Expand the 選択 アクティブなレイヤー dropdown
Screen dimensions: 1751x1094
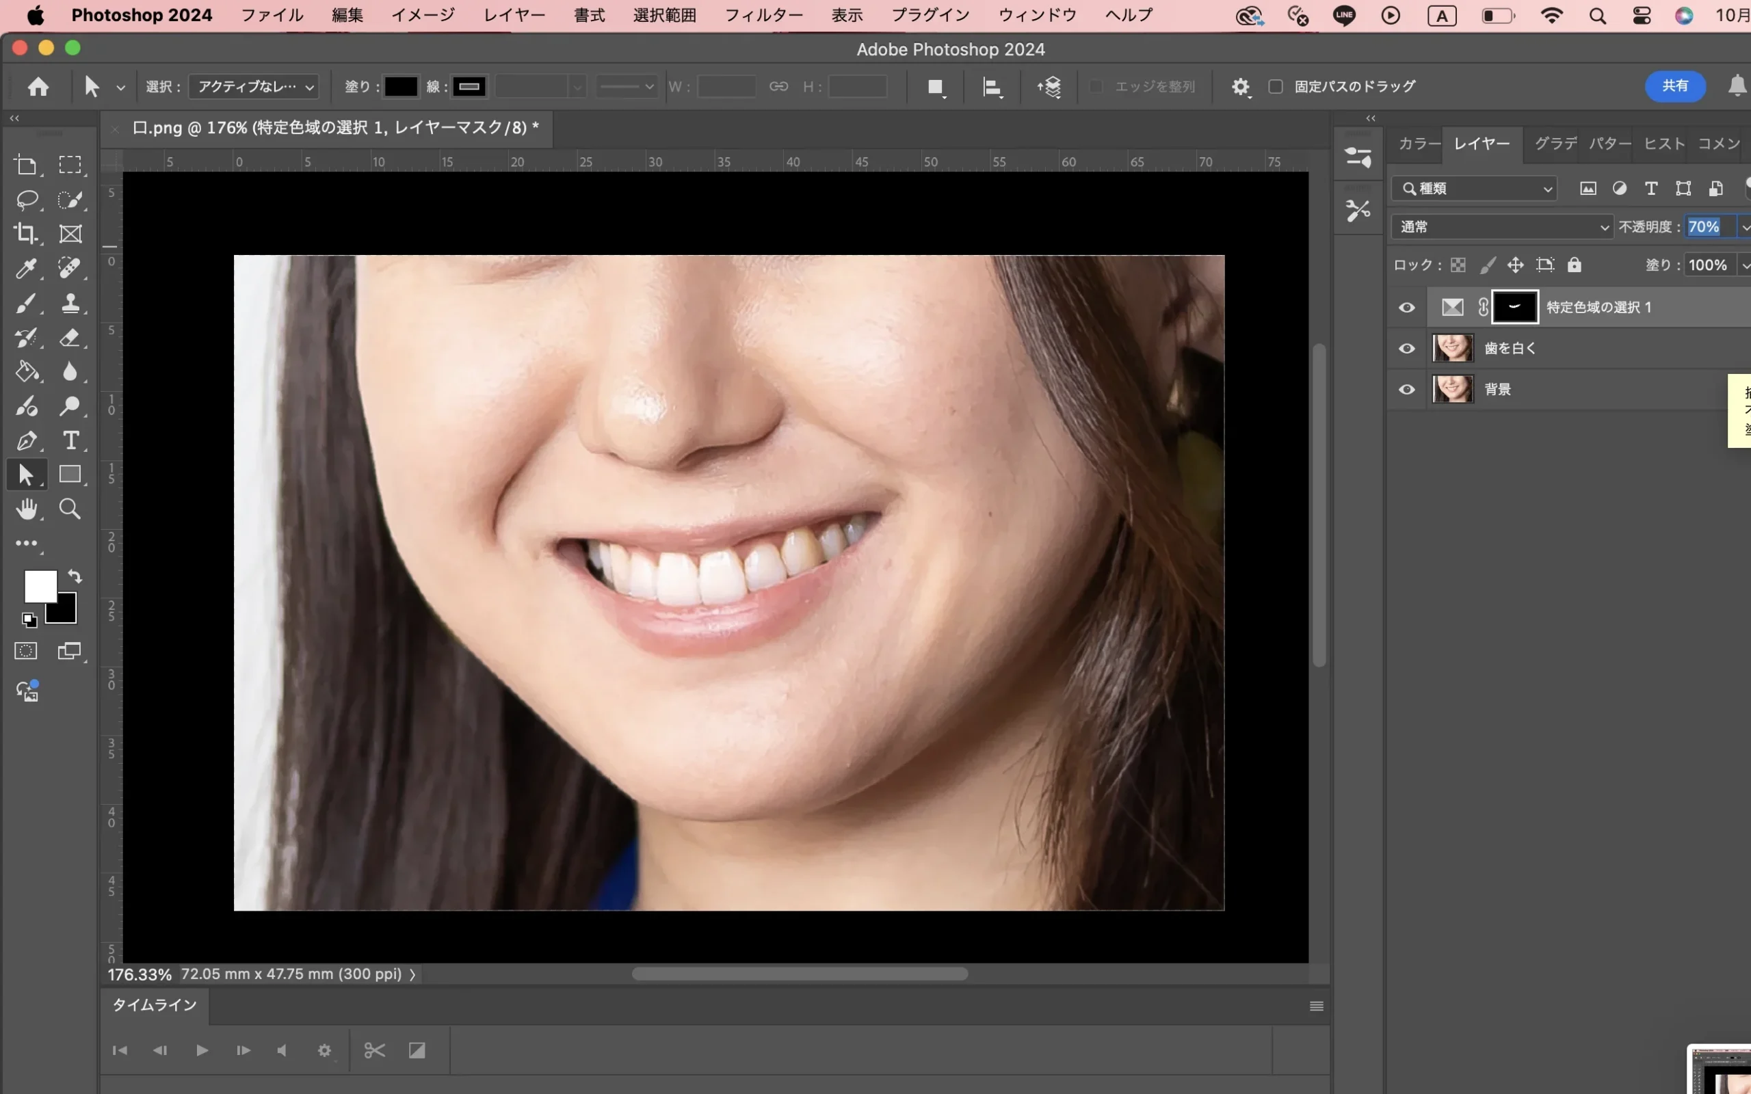click(x=254, y=87)
